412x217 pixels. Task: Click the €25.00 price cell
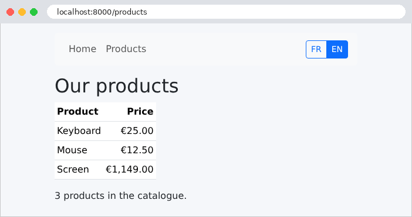[x=137, y=131]
